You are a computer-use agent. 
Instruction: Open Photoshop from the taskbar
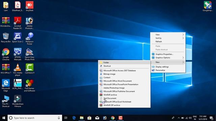pos(105,118)
